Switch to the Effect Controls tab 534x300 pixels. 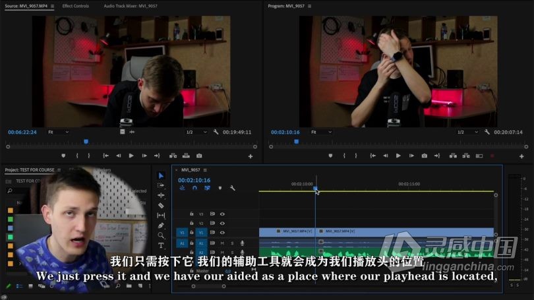coord(75,6)
